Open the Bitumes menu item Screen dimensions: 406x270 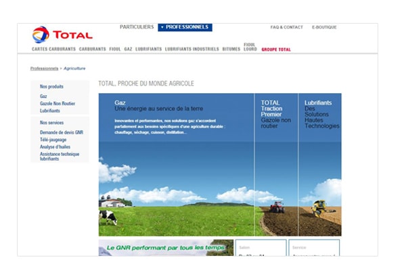(231, 49)
